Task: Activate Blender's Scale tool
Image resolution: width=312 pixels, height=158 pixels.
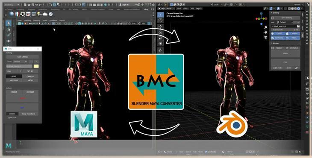Action: coord(161,38)
